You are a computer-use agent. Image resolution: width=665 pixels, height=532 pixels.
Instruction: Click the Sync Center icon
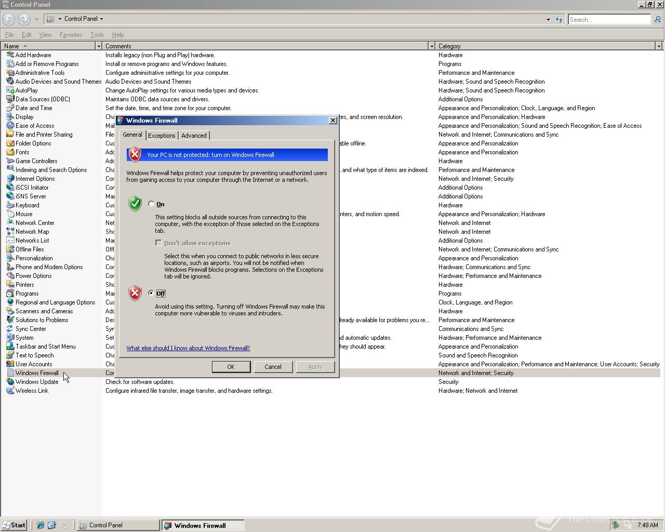click(x=10, y=329)
